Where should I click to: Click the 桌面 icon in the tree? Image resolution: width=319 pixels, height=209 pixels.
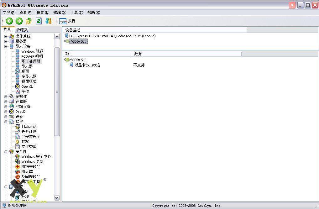pos(18,71)
